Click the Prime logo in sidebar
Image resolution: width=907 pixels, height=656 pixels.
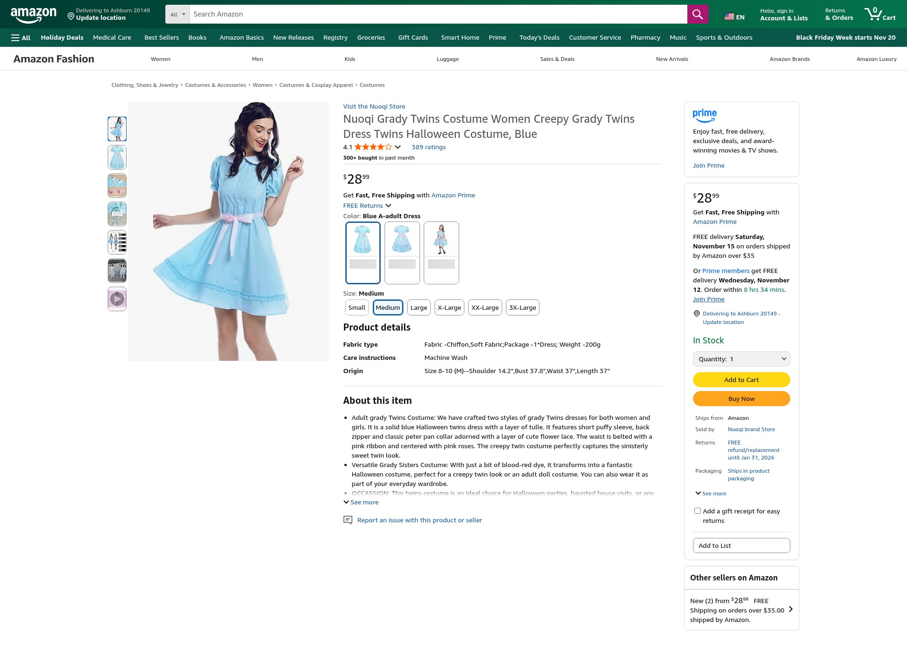pos(704,115)
